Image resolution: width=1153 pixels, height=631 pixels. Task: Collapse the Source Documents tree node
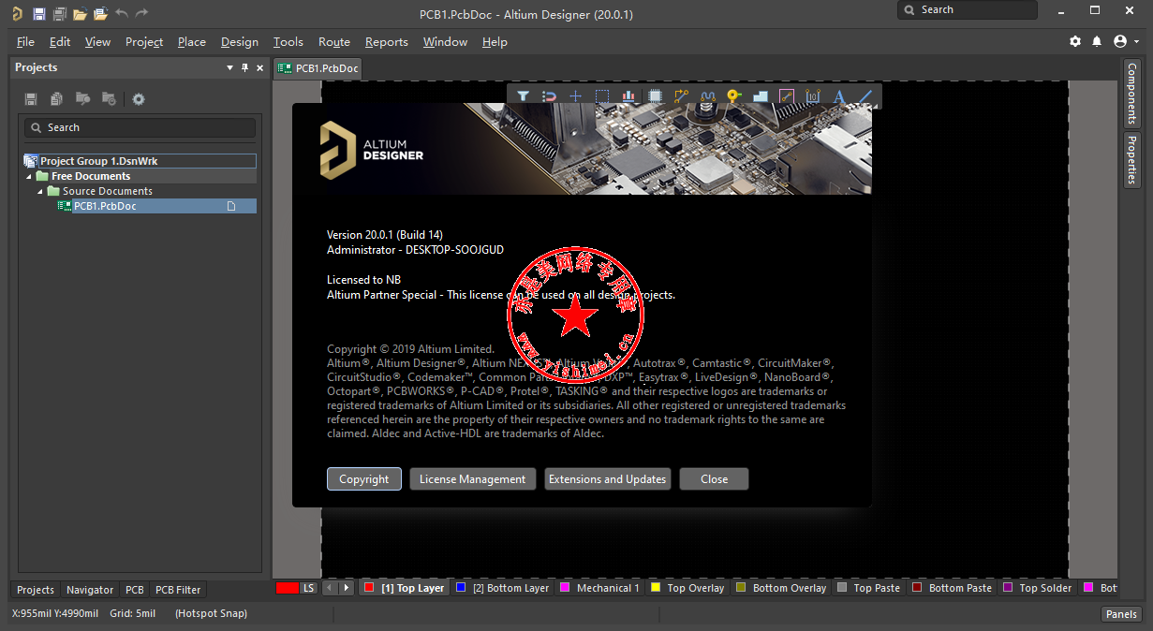[x=40, y=191]
